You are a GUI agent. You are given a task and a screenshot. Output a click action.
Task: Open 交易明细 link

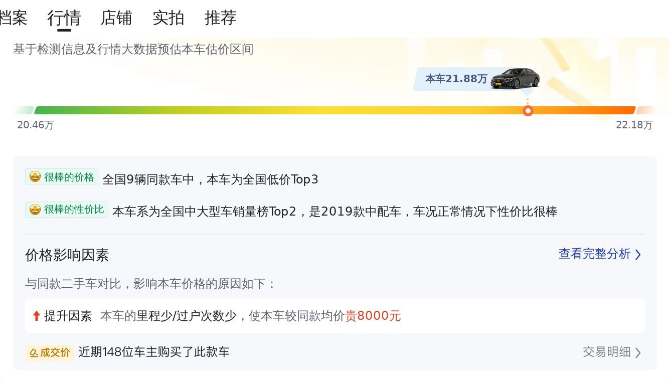pos(606,352)
